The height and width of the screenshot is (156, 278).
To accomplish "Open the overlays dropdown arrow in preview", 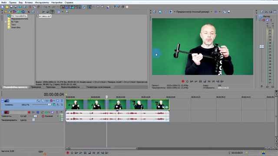I will coord(219,12).
